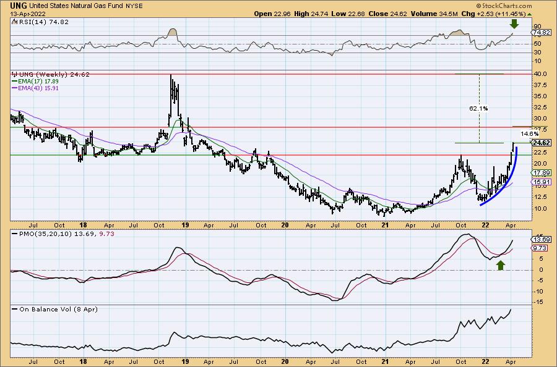Viewport: 557px width, 367px height.
Task: Click the UNG ticker symbol in the header
Action: tap(19, 6)
